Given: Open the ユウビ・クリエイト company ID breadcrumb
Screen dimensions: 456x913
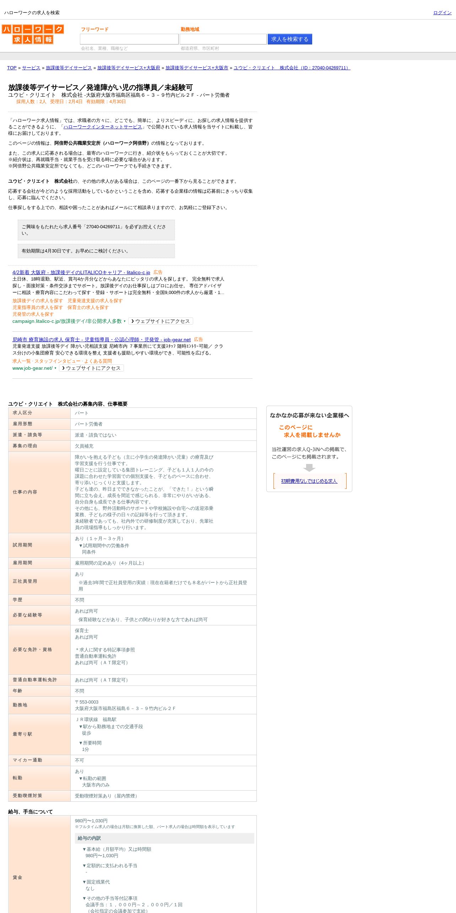Looking at the screenshot, I should click(292, 68).
